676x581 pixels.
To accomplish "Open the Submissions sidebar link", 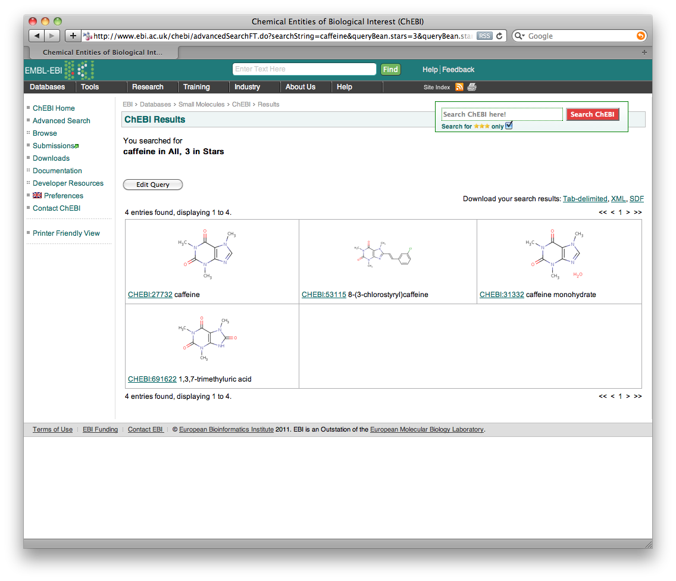I will (54, 146).
